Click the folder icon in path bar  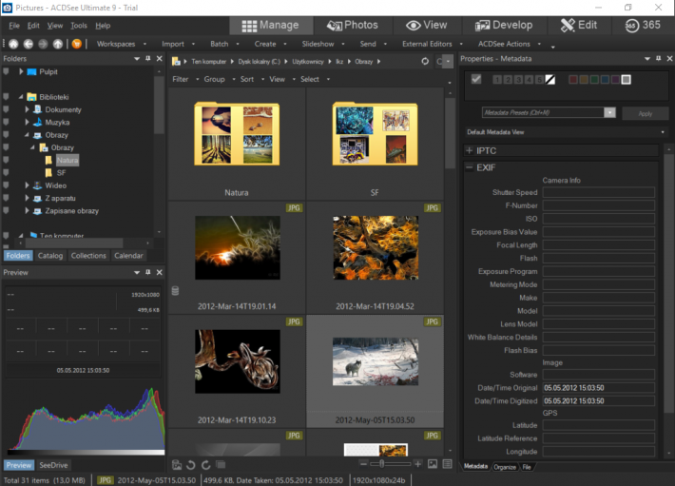point(176,62)
